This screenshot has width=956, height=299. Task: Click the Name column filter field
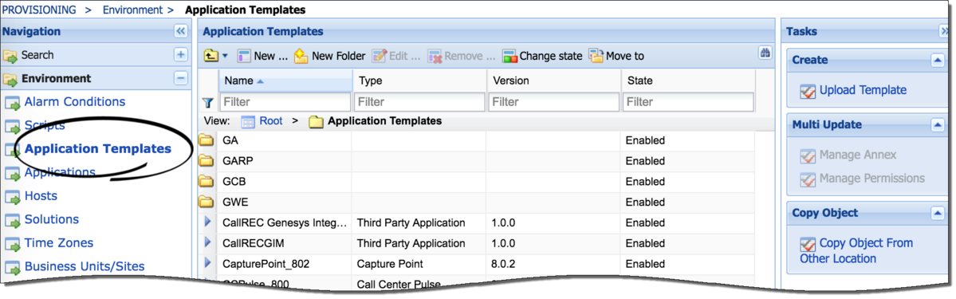pyautogui.click(x=285, y=102)
